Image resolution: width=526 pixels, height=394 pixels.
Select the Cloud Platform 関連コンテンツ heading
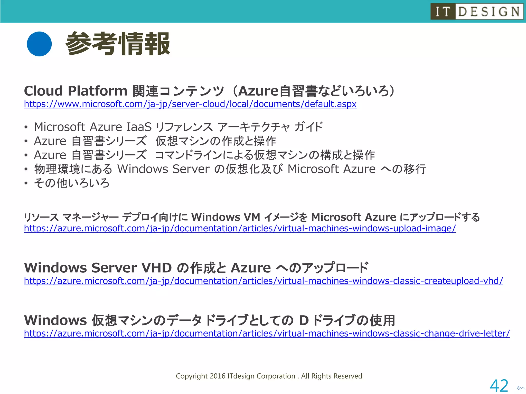pyautogui.click(x=209, y=91)
